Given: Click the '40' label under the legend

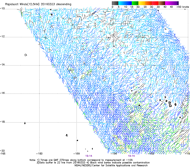Looking at the screenshot, I should [165, 7].
